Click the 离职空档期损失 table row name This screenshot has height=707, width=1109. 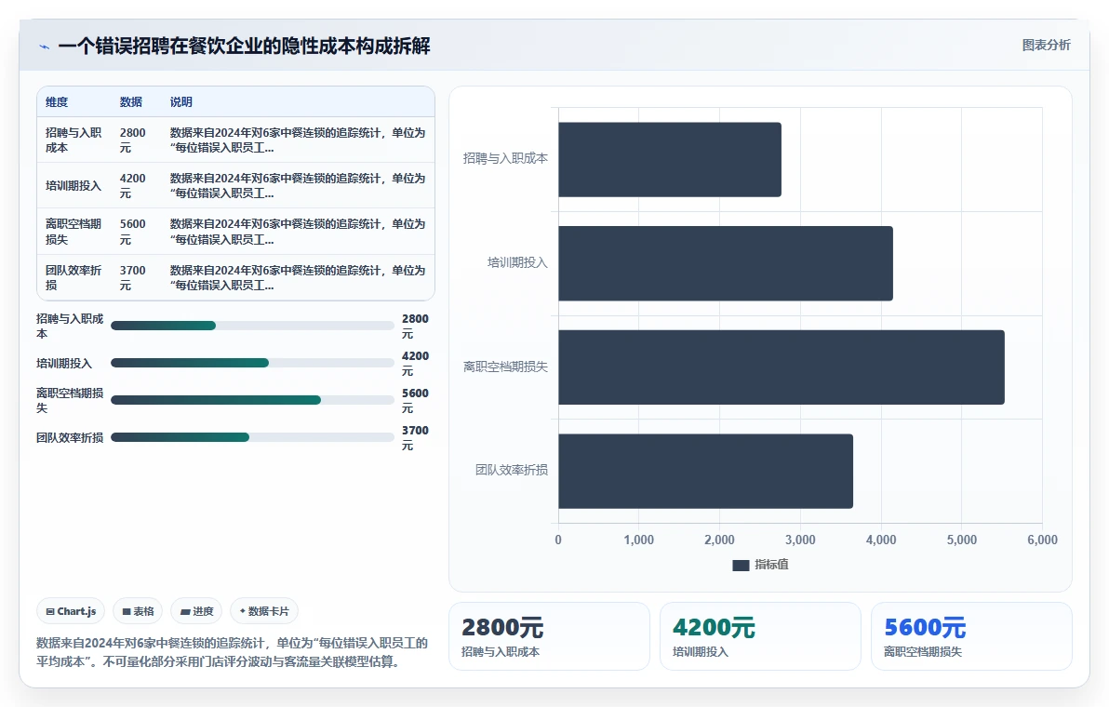click(73, 232)
